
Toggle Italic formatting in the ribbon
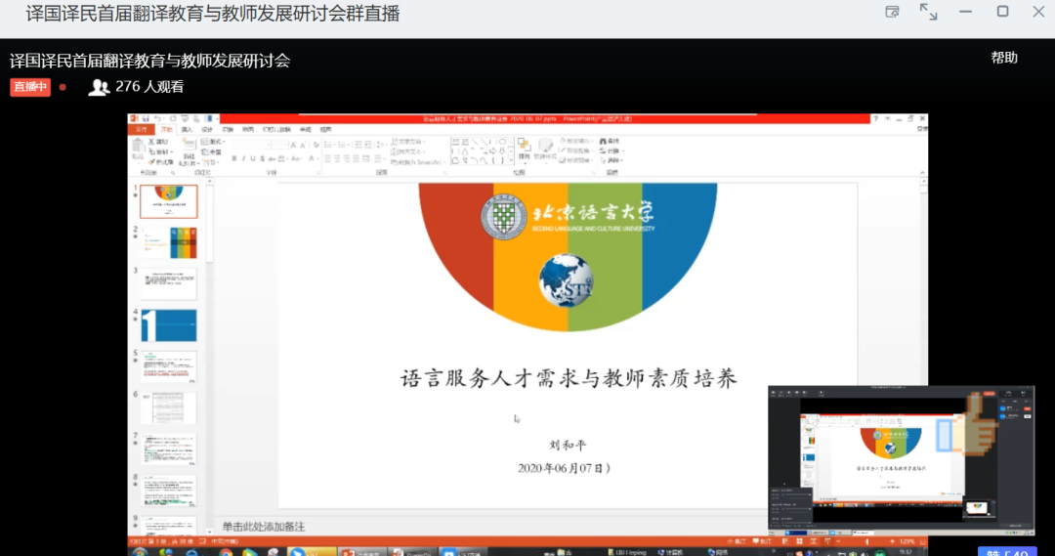tap(242, 158)
